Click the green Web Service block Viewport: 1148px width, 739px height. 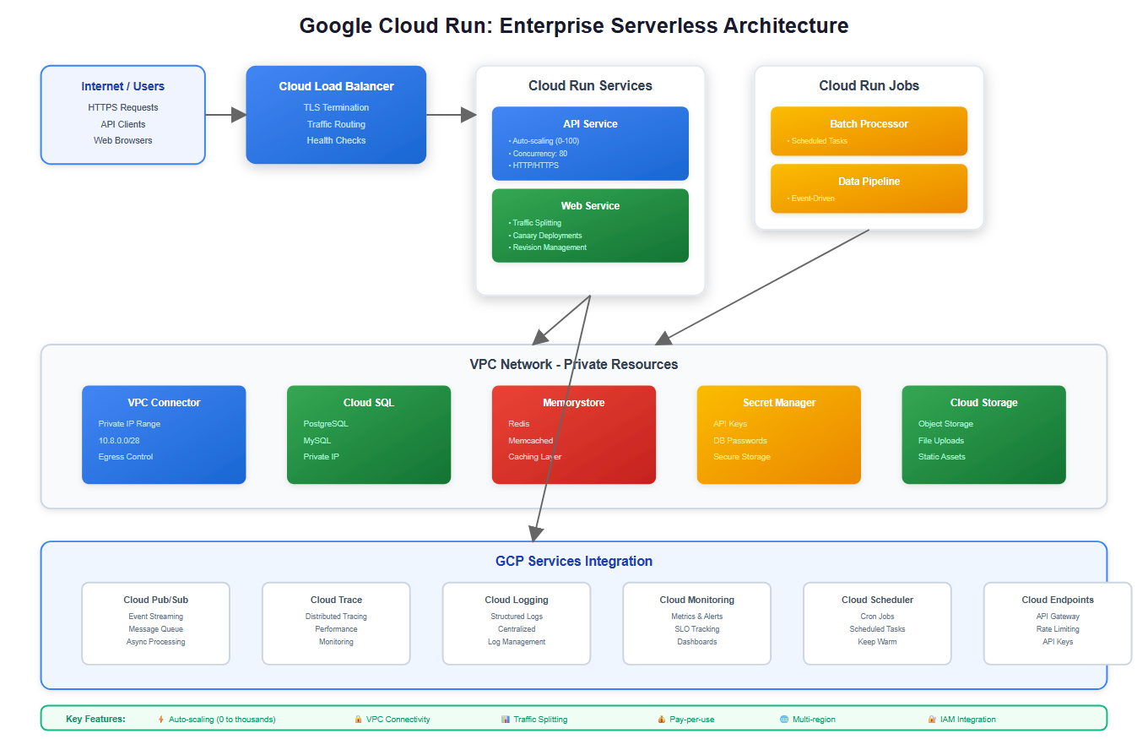(590, 226)
